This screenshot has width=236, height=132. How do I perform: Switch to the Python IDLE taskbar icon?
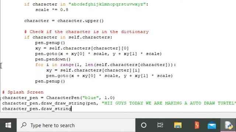click(x=229, y=125)
